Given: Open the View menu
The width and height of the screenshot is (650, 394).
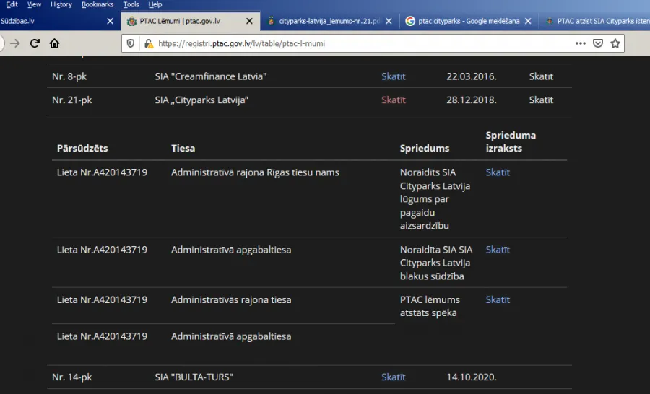Looking at the screenshot, I should point(34,4).
